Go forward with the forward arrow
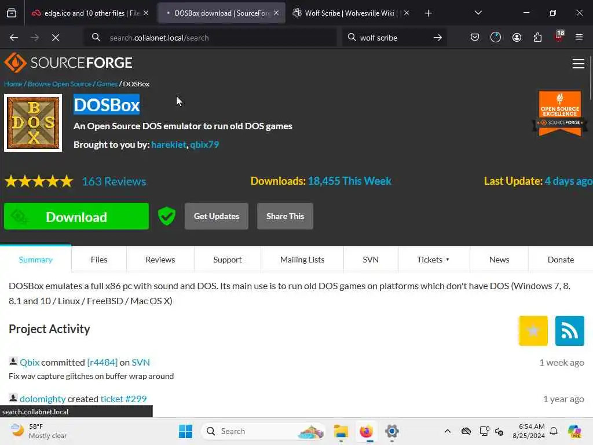 click(x=34, y=38)
